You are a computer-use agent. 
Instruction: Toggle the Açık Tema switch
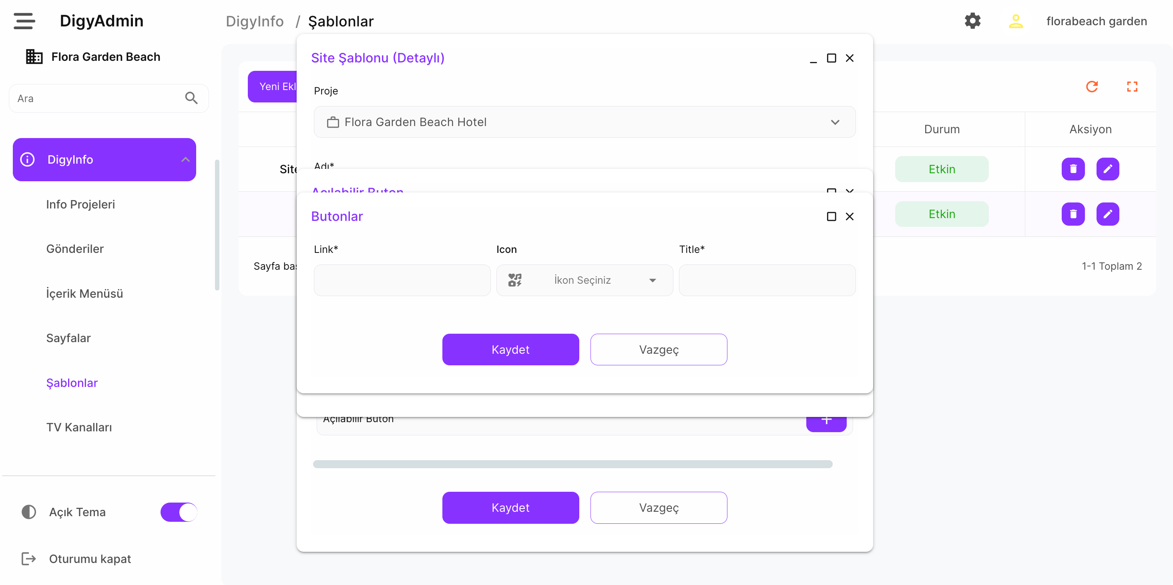point(179,512)
